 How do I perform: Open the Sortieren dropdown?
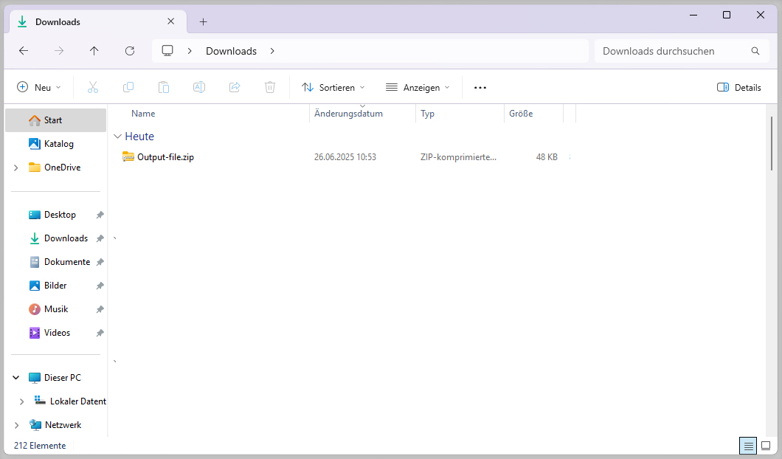pyautogui.click(x=333, y=87)
